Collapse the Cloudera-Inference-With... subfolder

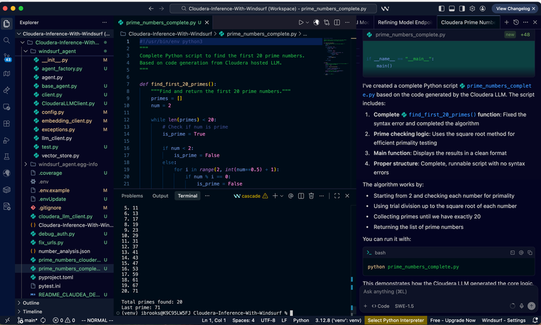tap(22, 43)
